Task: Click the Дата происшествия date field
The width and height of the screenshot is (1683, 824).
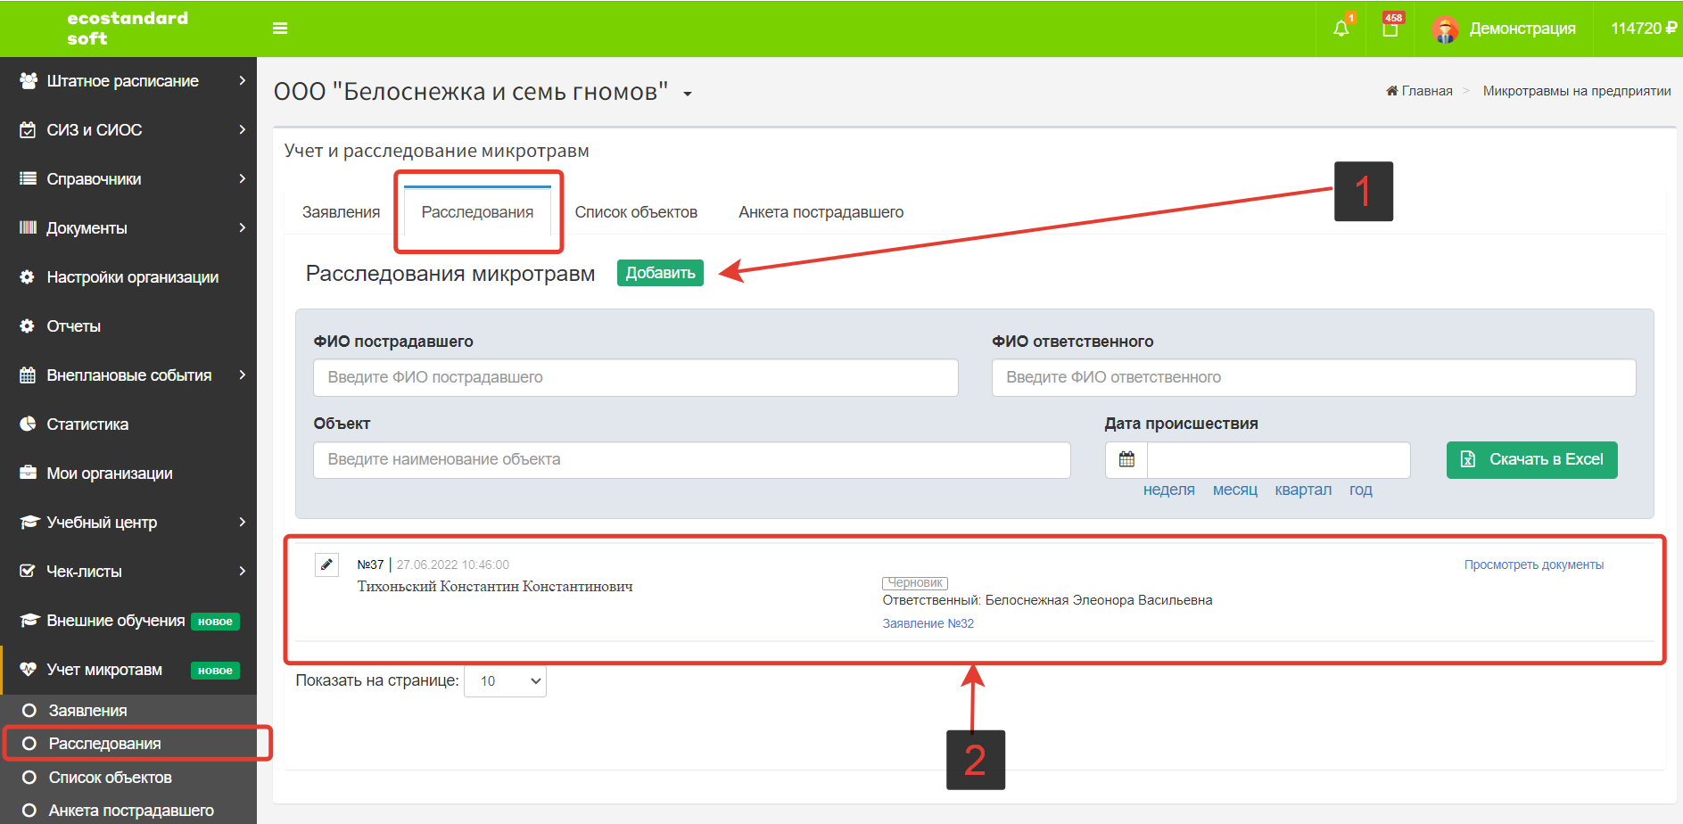Action: 1278,460
